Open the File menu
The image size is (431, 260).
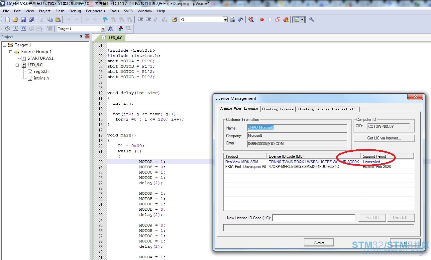[x=6, y=11]
